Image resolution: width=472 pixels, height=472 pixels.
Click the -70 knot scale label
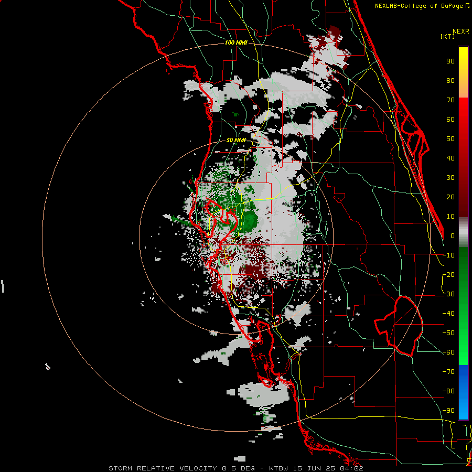tap(448, 372)
